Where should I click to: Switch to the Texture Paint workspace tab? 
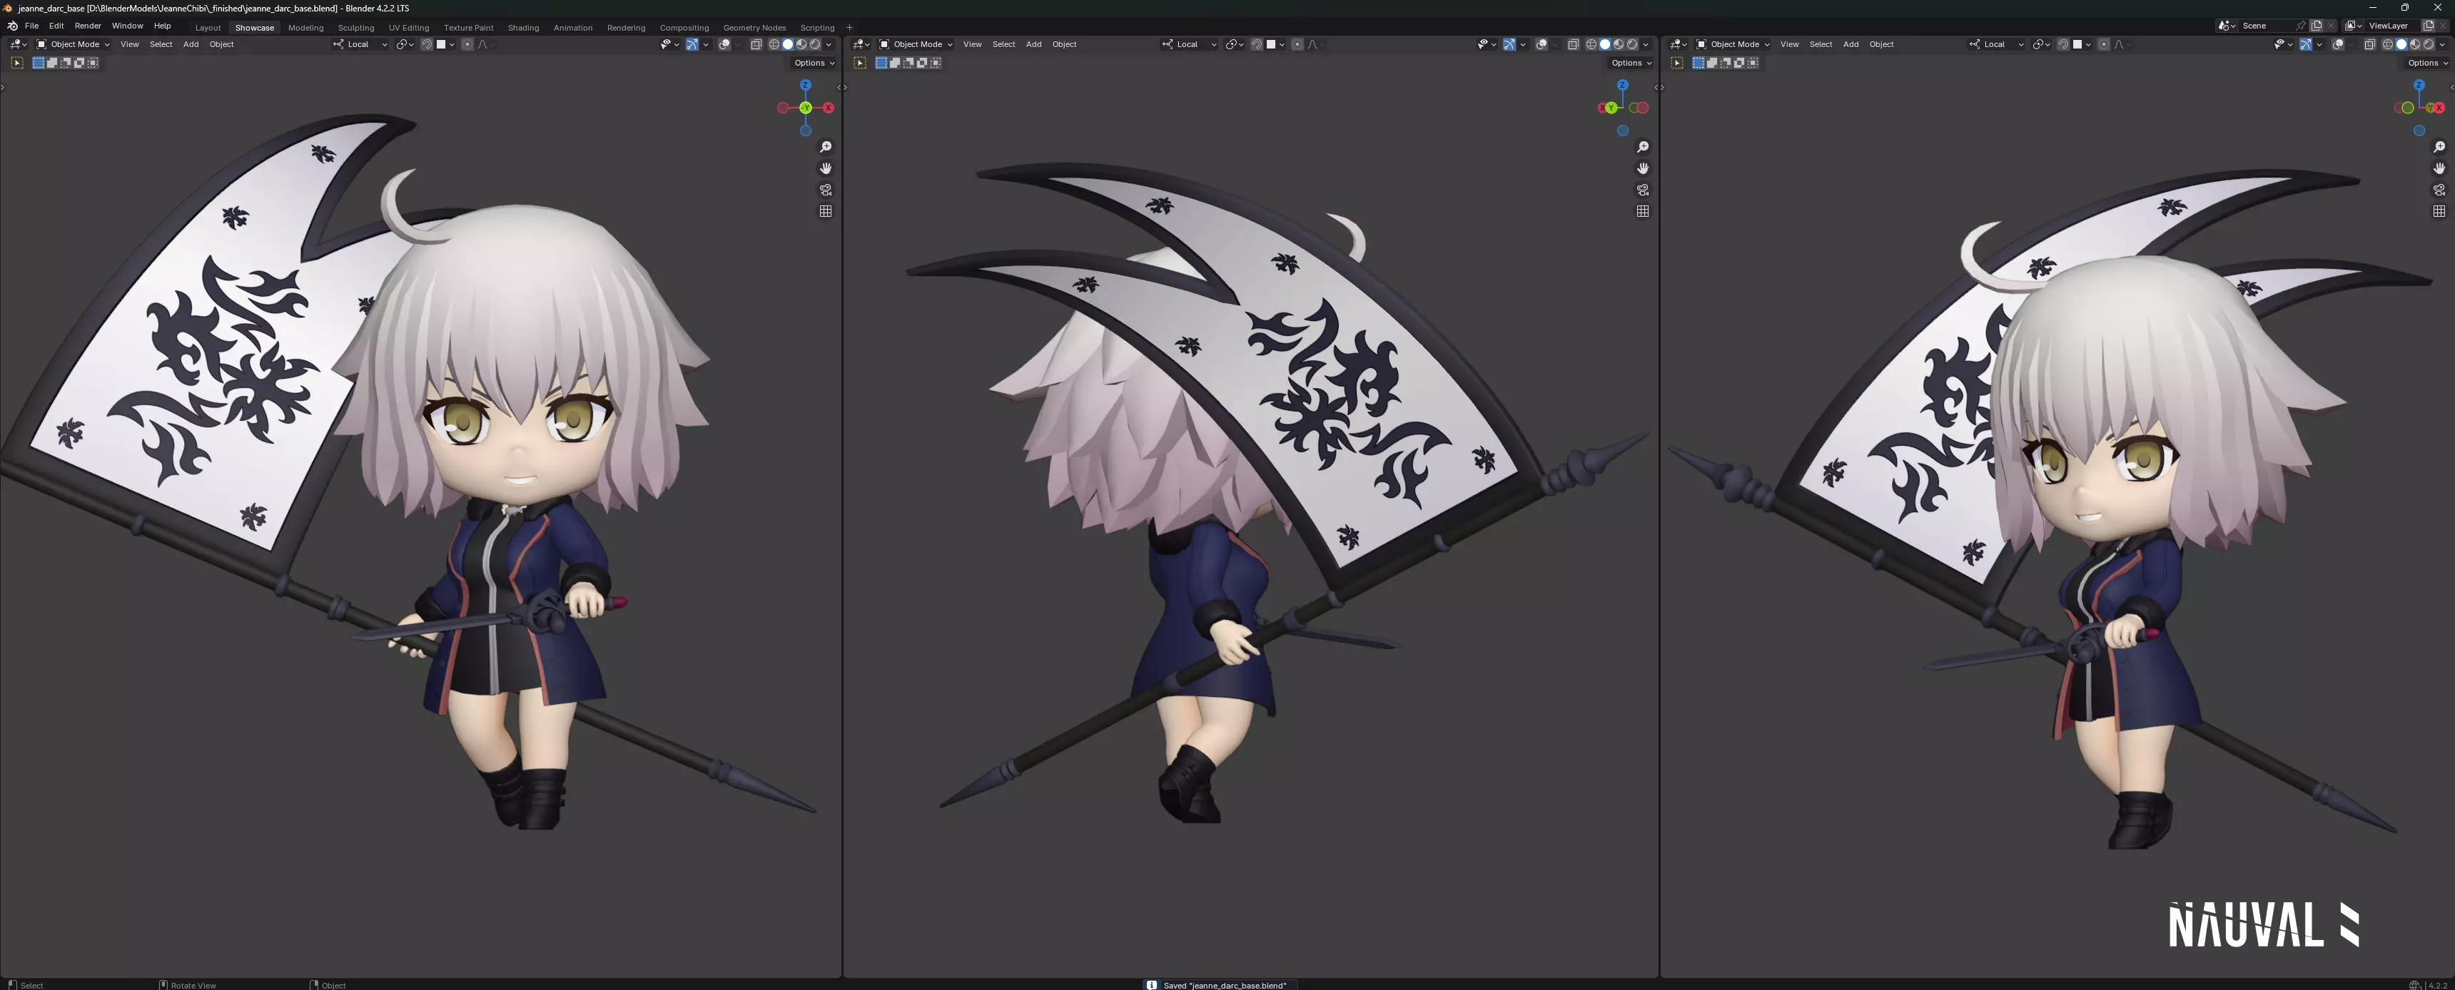[468, 28]
